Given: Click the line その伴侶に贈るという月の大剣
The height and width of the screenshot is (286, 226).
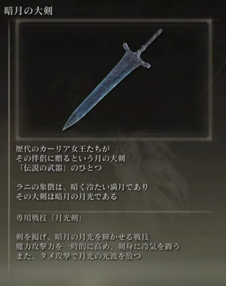Looking at the screenshot, I should (70, 159).
